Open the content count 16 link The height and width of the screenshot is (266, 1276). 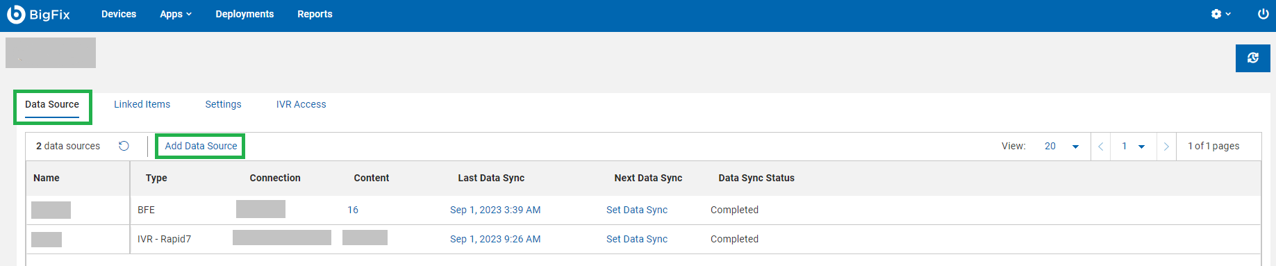tap(353, 210)
